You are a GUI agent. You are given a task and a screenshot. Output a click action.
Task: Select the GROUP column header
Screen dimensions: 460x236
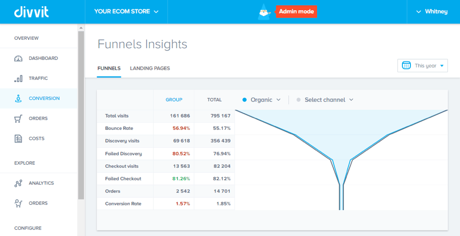click(x=174, y=100)
